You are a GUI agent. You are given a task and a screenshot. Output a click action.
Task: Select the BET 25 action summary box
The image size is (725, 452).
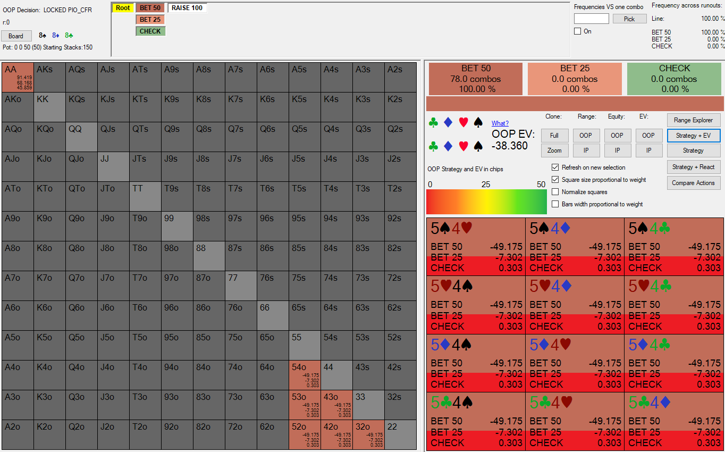575,79
